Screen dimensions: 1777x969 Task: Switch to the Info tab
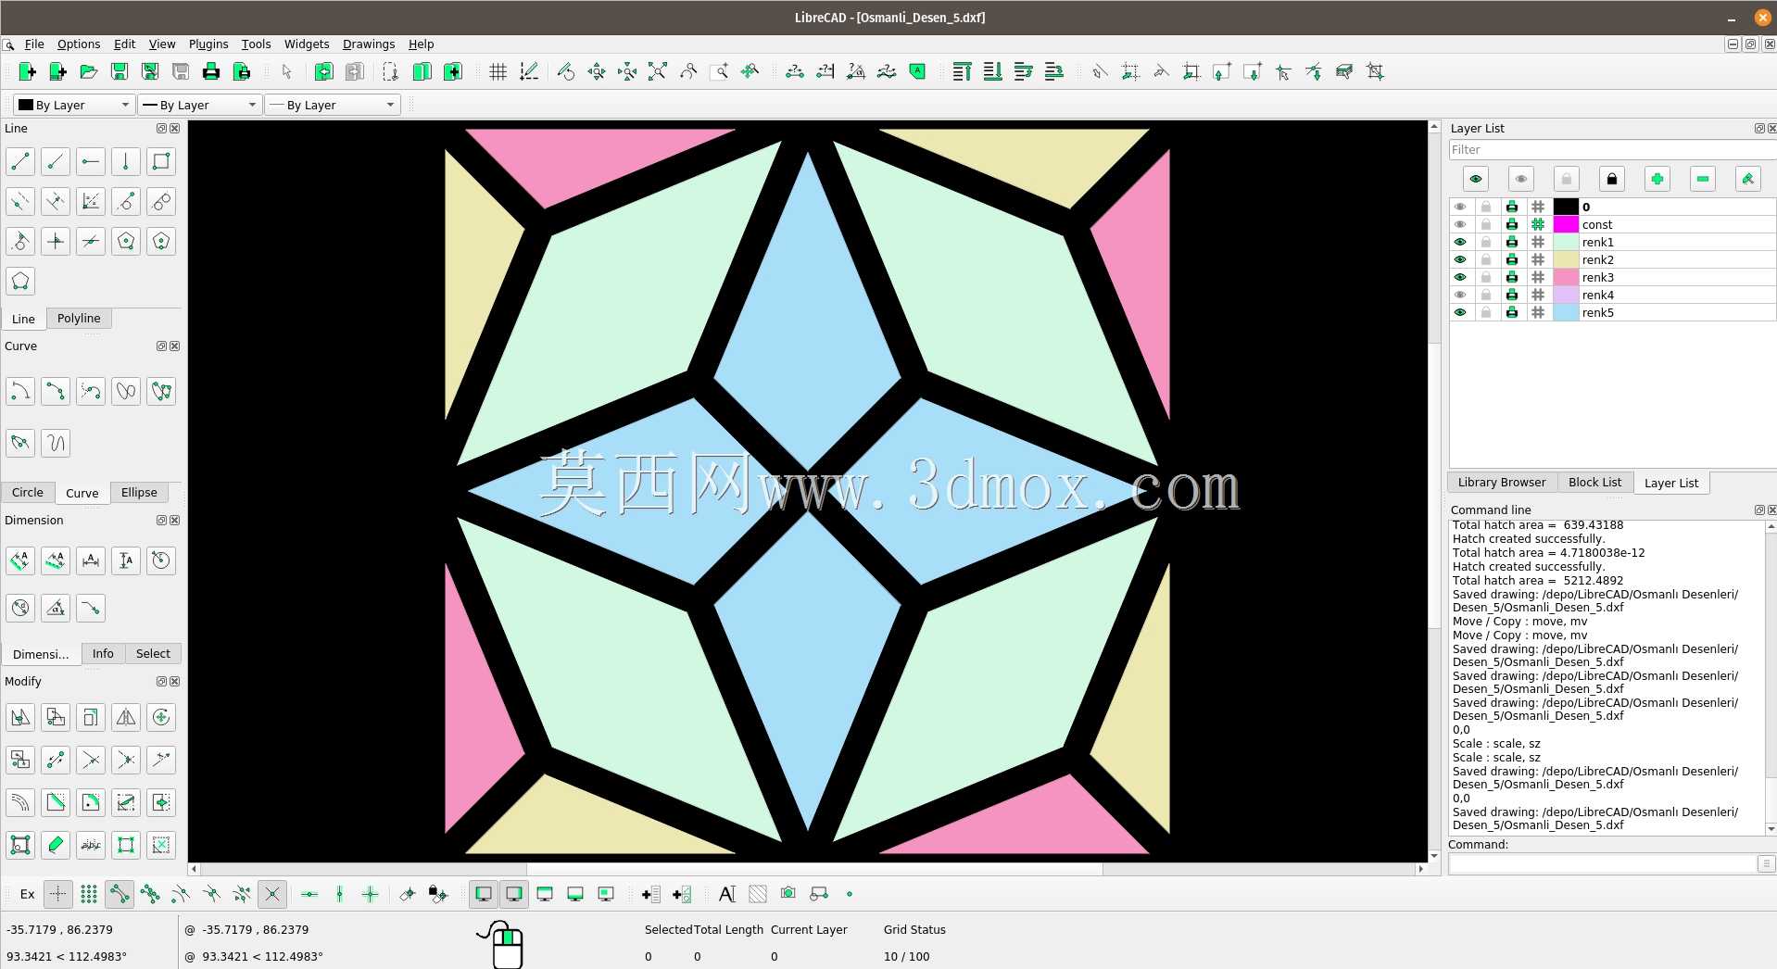(103, 654)
